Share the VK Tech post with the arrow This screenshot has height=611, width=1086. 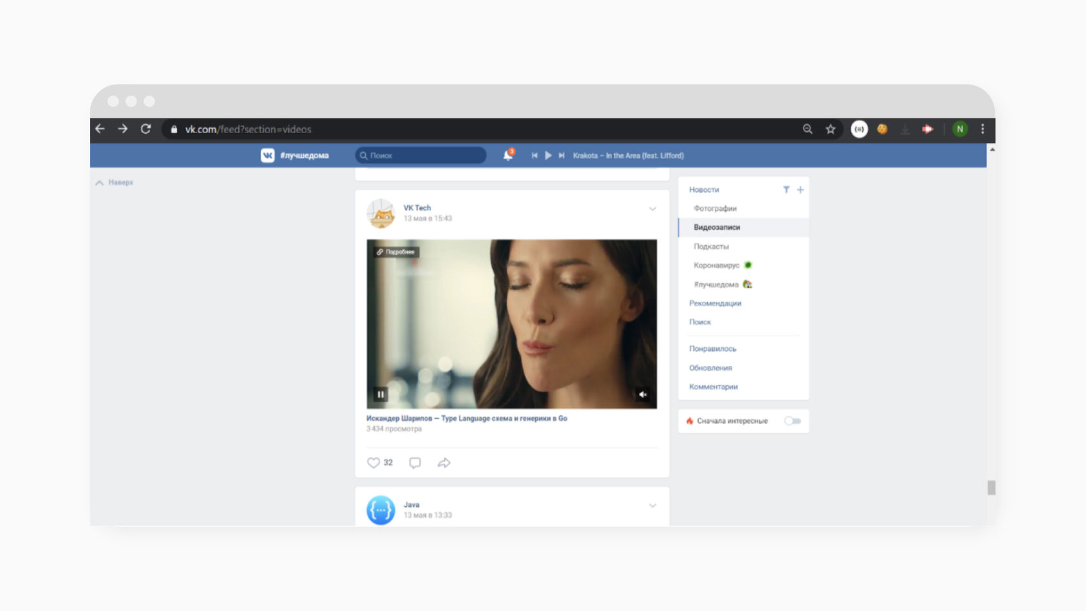444,463
